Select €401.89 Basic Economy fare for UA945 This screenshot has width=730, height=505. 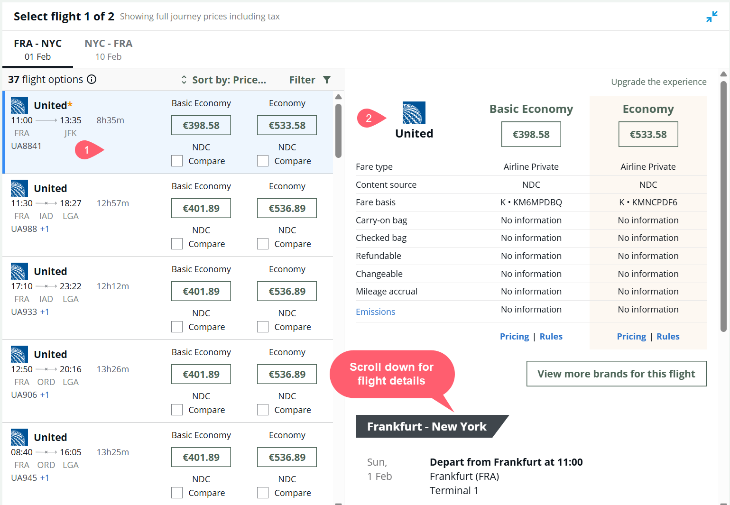pyautogui.click(x=201, y=457)
